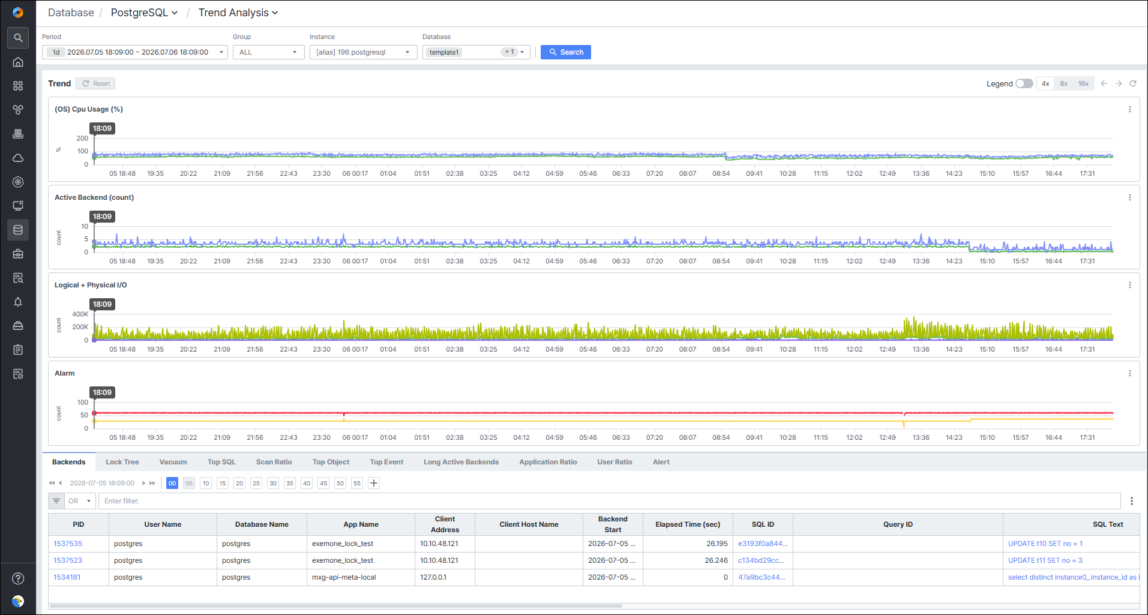Select the 8x zoom option
This screenshot has width=1148, height=615.
click(x=1063, y=83)
